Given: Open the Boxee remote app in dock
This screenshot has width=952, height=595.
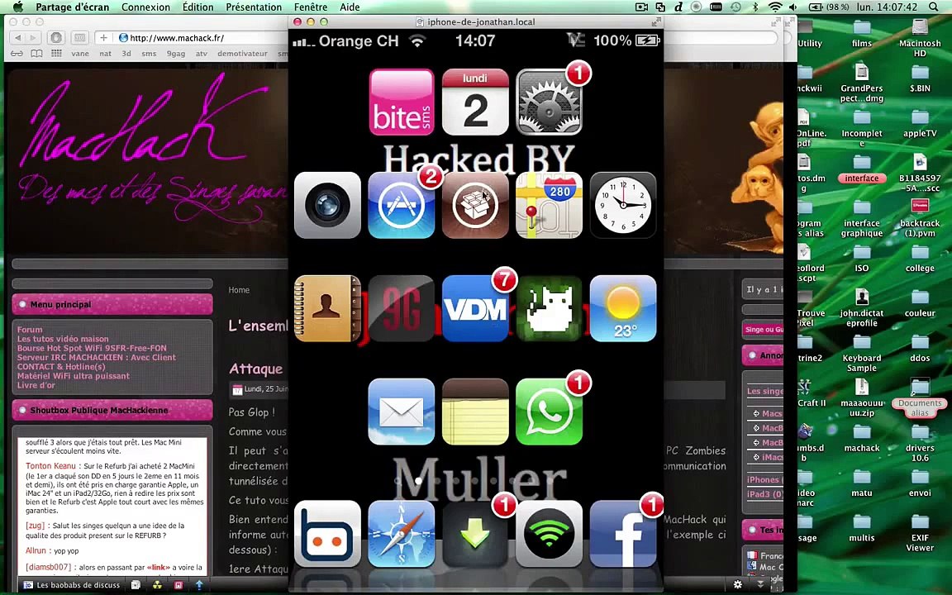Looking at the screenshot, I should tap(327, 534).
